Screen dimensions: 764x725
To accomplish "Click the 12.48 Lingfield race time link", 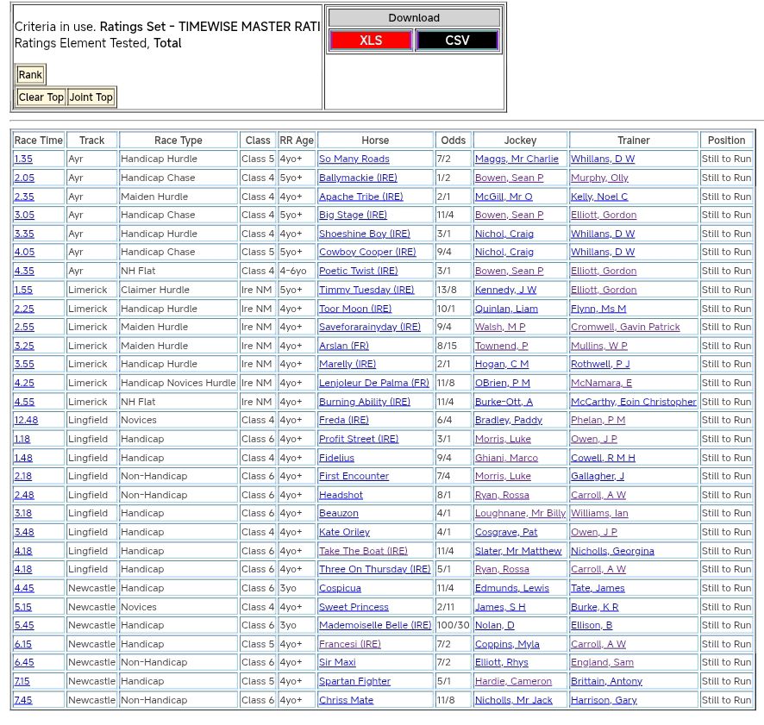I will pos(26,421).
